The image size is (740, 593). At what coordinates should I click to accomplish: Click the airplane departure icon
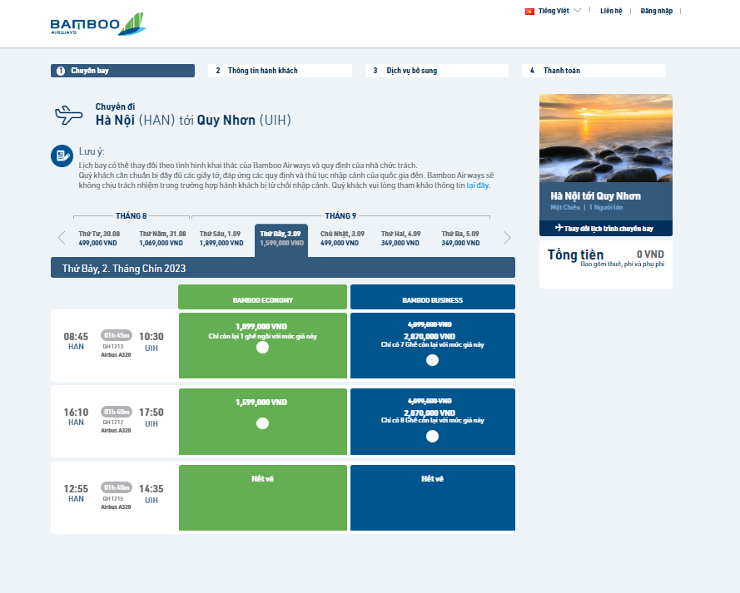(x=69, y=115)
